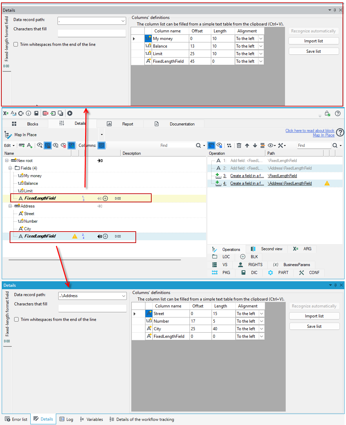Screen dimensions: 346x425
Task: Open the eye visibility dropdown in operations toolbar
Action: (x=272, y=145)
